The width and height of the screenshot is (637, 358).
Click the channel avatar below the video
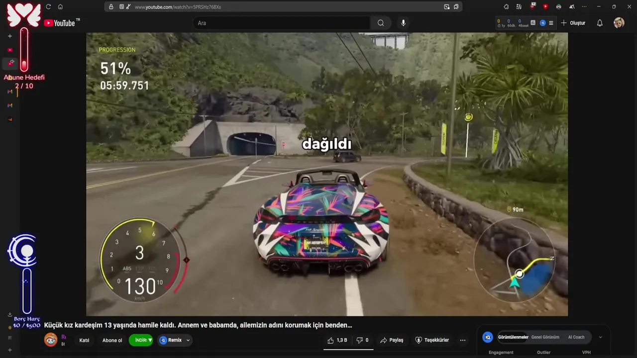(51, 340)
